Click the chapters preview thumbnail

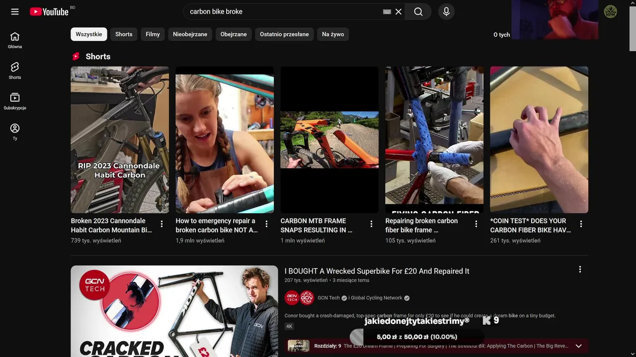(x=299, y=346)
